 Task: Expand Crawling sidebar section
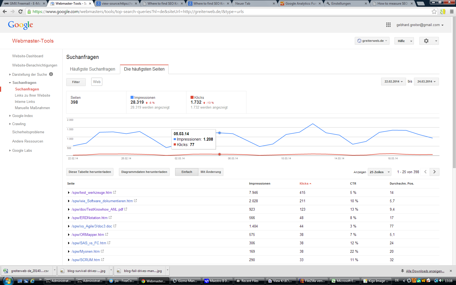pyautogui.click(x=10, y=124)
